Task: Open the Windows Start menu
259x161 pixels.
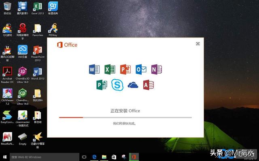Action: coord(5,157)
